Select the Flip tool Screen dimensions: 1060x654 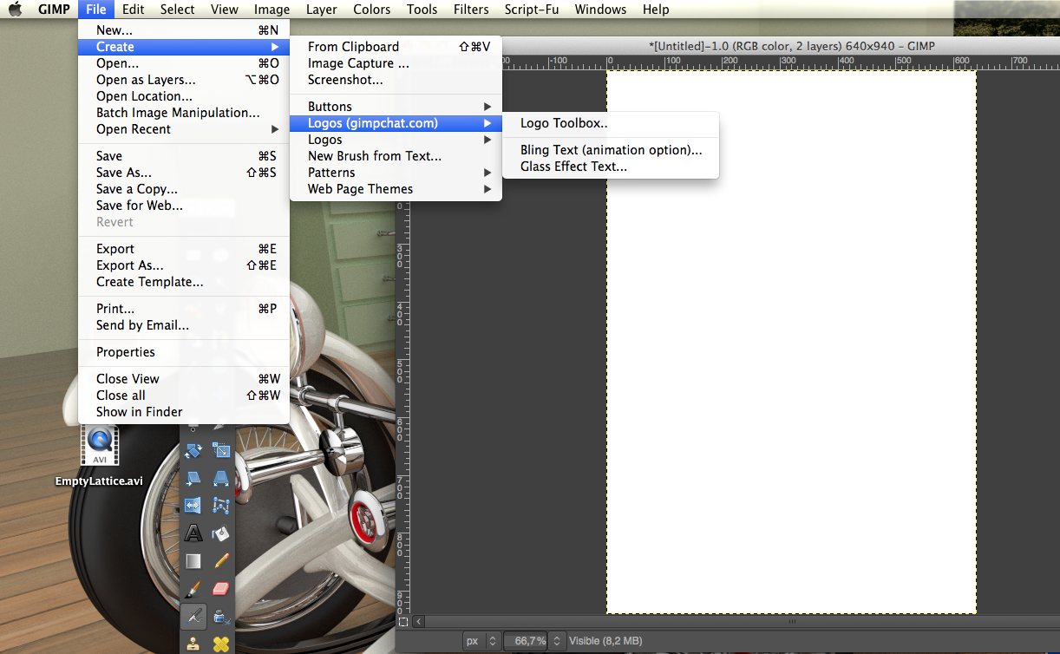pos(193,505)
